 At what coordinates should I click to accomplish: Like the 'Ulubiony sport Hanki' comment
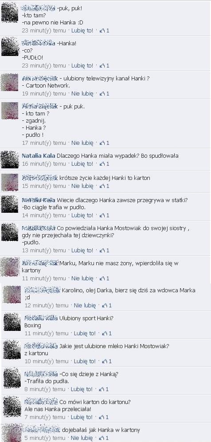click(85, 333)
